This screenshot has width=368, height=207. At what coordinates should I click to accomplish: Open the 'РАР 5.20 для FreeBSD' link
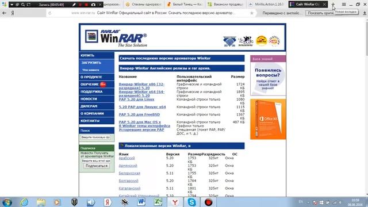coord(139,114)
